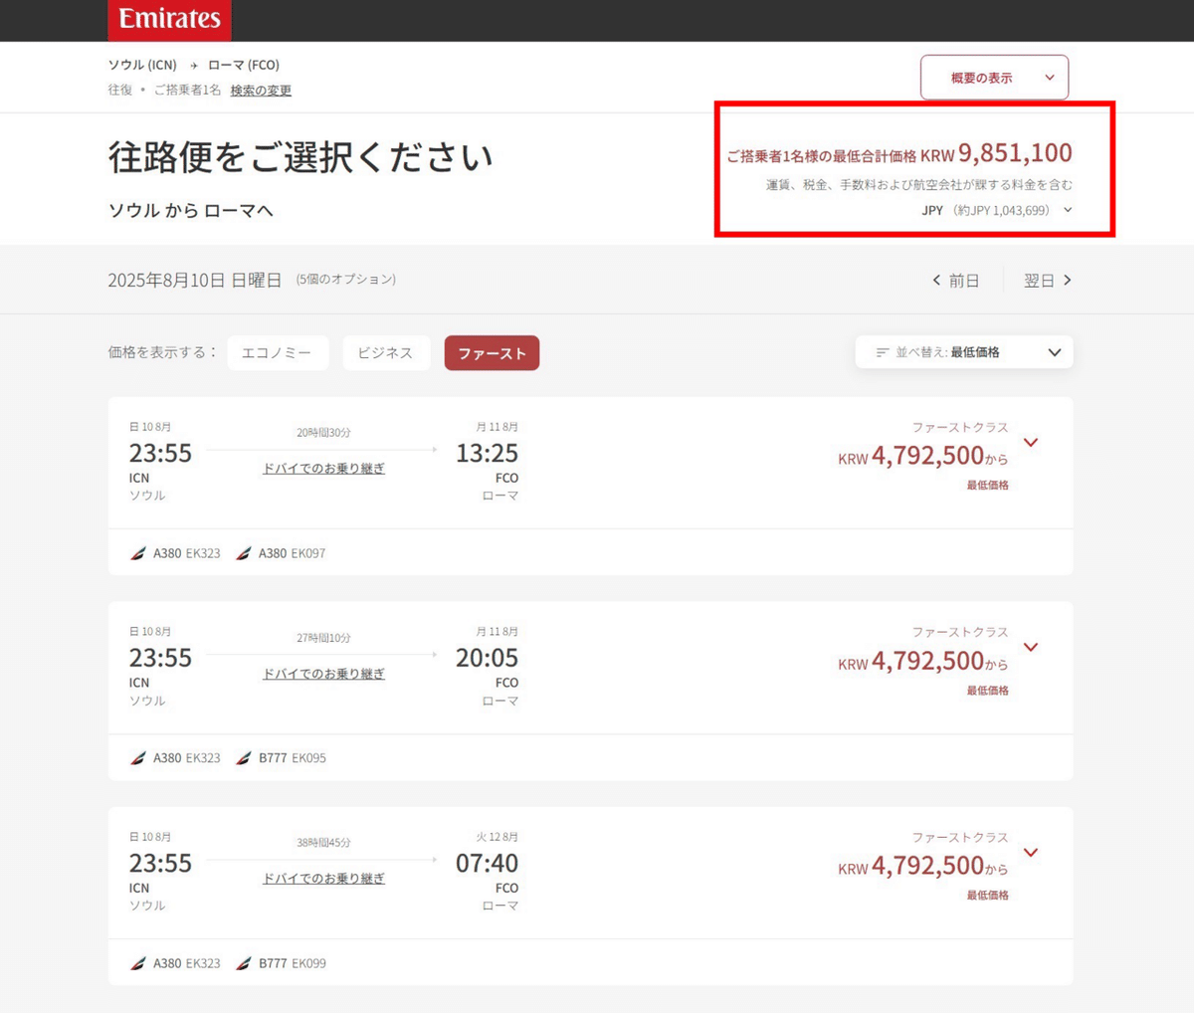Click the KRW 4,792,500 price for 07:40 arrival

[x=922, y=867]
